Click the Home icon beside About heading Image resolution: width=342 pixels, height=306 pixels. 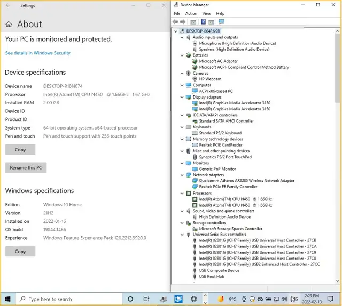point(9,24)
